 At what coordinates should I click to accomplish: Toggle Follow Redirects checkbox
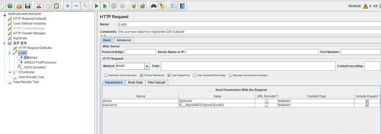[142, 75]
